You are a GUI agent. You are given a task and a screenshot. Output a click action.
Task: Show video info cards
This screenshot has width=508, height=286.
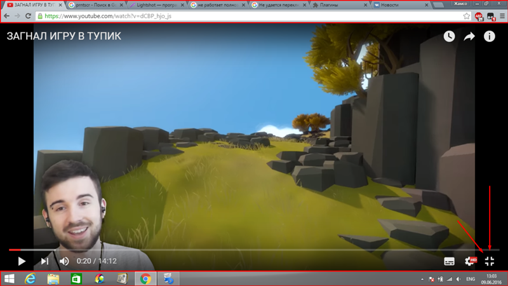(x=489, y=36)
